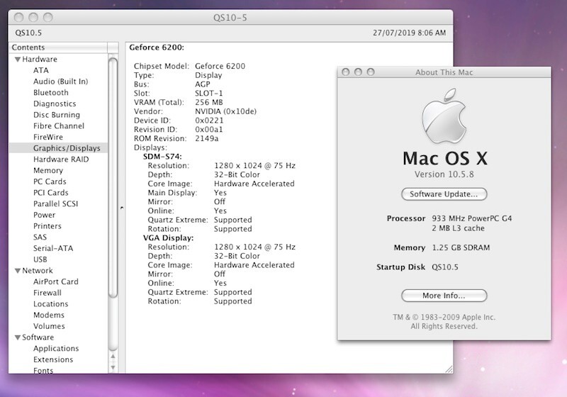The height and width of the screenshot is (397, 567).
Task: Select Modems under Network
Action: click(49, 315)
